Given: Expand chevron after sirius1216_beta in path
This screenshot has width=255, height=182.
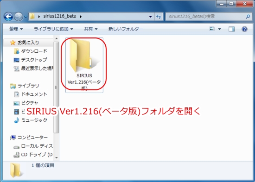Looking at the screenshot, I should (x=81, y=16).
